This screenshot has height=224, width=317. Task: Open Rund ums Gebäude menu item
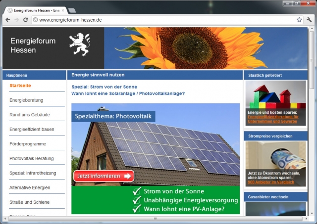click(30, 115)
